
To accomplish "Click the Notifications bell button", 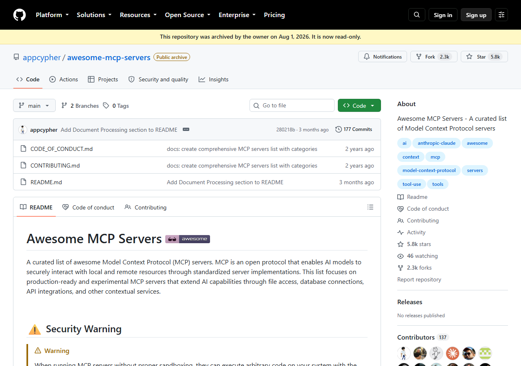I will point(383,57).
